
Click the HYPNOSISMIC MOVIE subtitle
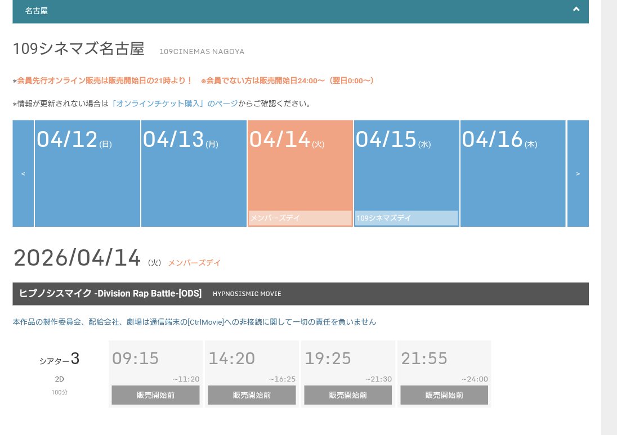point(247,294)
